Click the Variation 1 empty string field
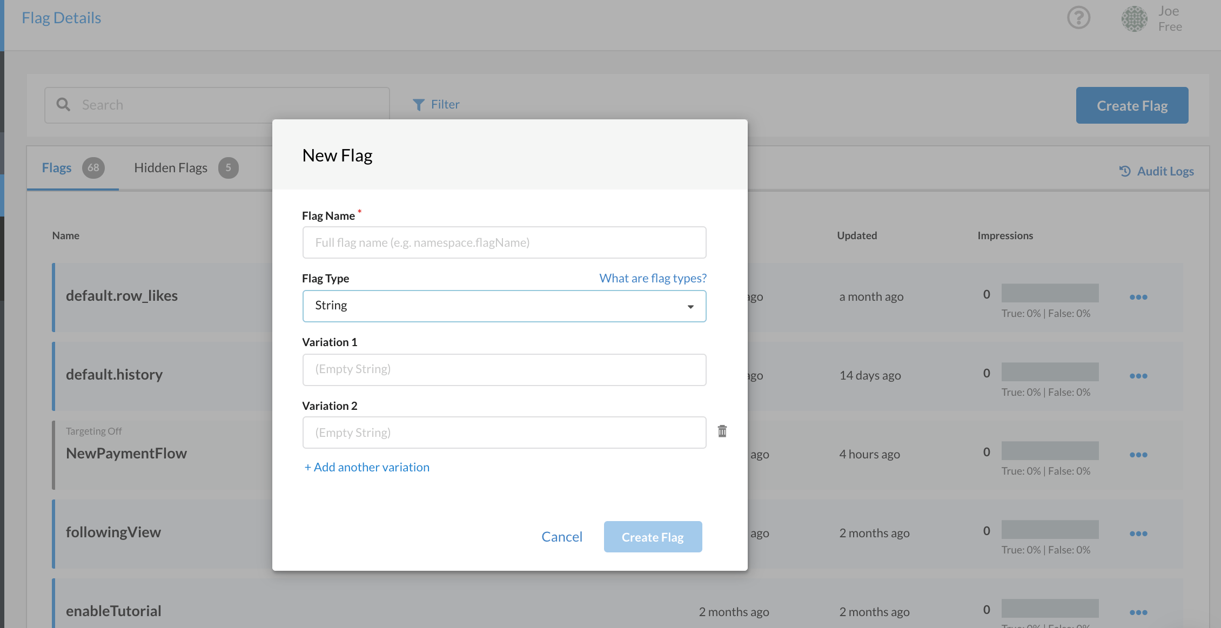Screen dimensions: 1221x628 pos(504,369)
